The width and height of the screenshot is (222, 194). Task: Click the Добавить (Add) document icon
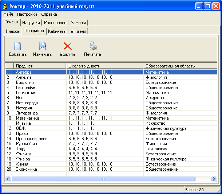17,46
